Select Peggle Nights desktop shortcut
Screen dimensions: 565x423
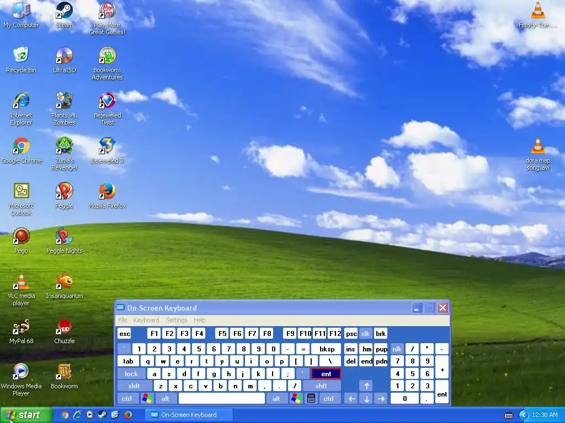coord(64,241)
